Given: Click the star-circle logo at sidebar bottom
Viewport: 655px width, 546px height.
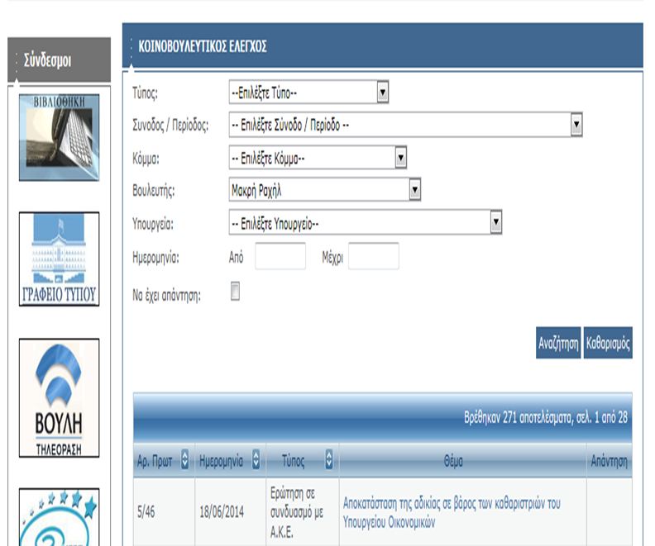Looking at the screenshot, I should pos(59,518).
